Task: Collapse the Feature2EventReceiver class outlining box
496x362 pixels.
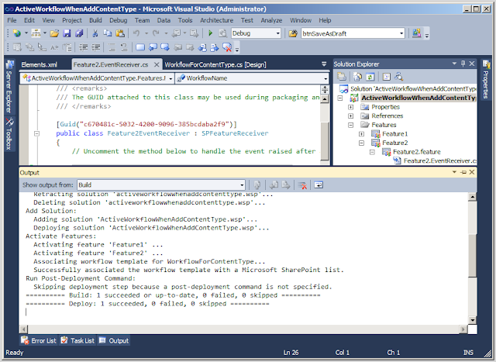Action: [36, 133]
